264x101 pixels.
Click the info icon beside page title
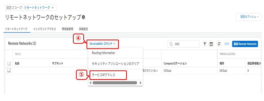[83, 17]
